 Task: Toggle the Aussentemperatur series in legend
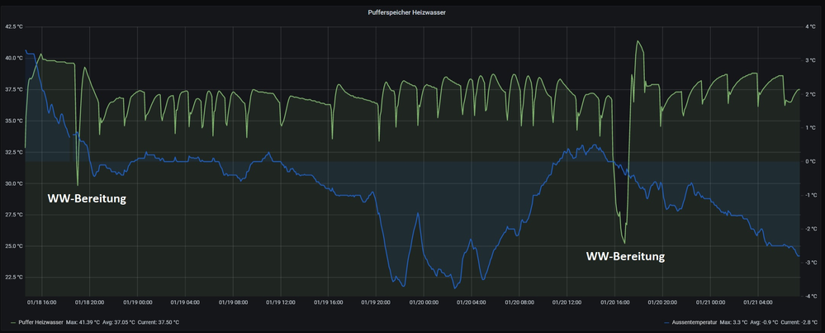tap(695, 322)
